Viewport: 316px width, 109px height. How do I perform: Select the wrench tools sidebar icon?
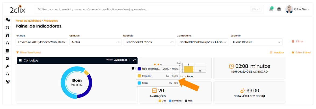coord(8,66)
